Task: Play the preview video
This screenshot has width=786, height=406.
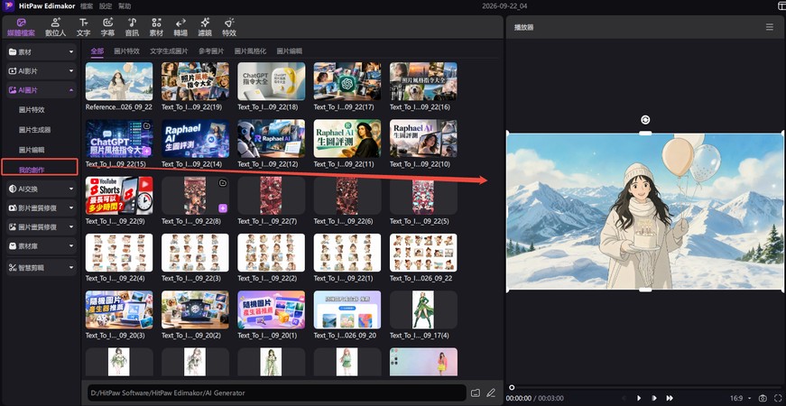Action: (639, 398)
